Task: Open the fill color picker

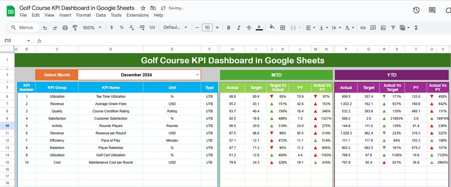Action: pos(272,28)
